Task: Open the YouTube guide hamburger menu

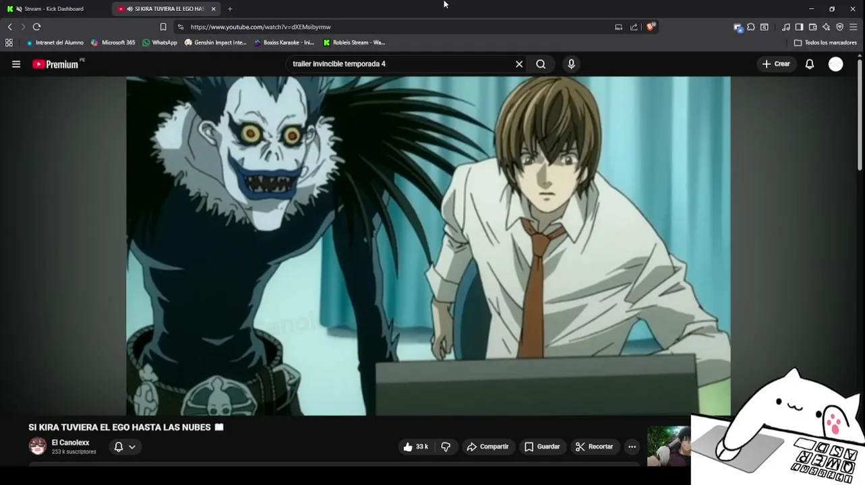Action: 16,64
